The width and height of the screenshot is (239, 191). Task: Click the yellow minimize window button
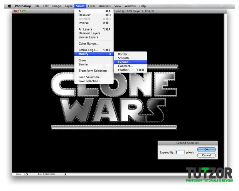tap(20, 11)
